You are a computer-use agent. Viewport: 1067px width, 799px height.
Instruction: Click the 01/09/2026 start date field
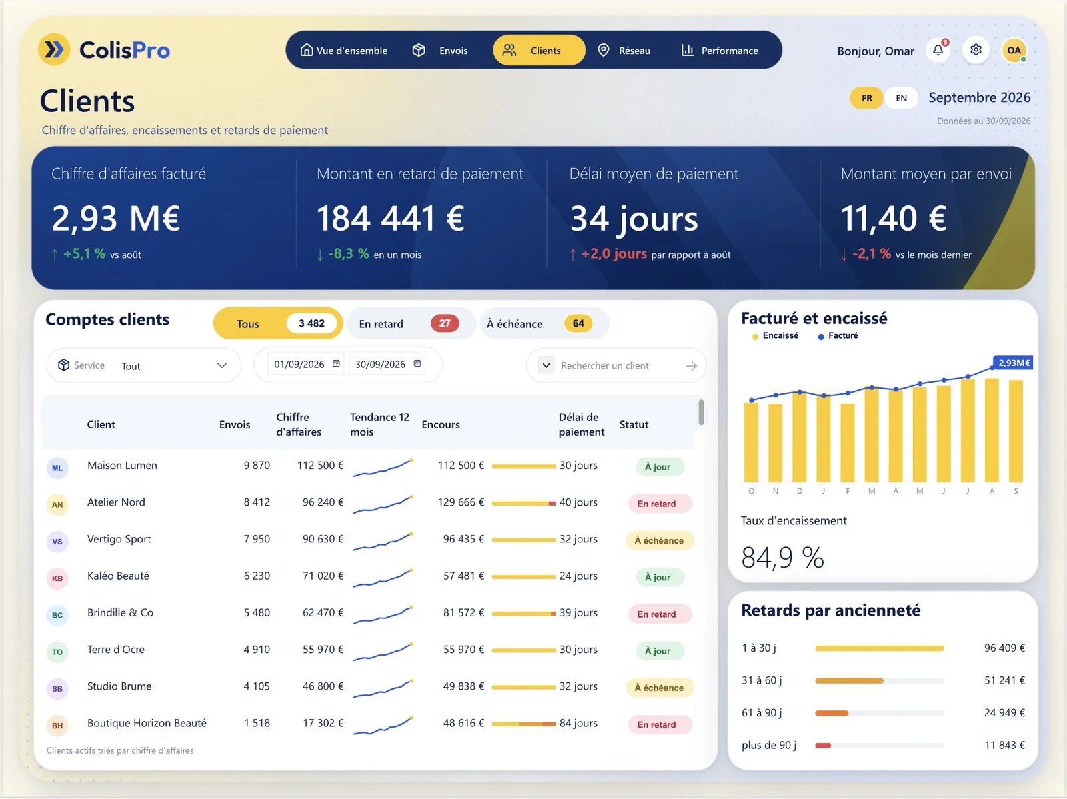[307, 364]
